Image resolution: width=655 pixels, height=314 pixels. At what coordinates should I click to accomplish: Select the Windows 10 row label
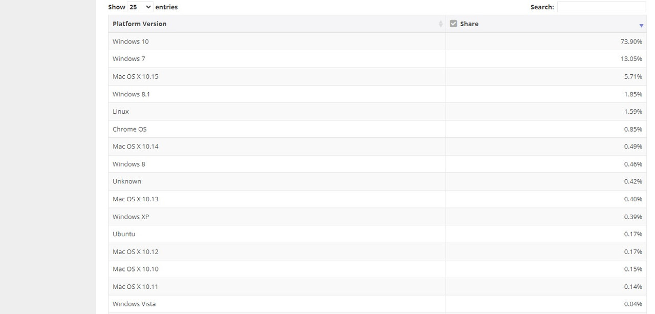(130, 41)
